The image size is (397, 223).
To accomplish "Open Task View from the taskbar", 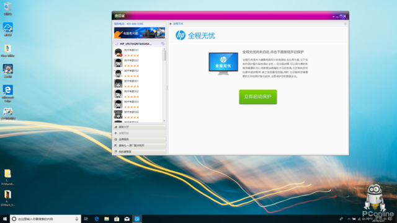I will point(86,219).
